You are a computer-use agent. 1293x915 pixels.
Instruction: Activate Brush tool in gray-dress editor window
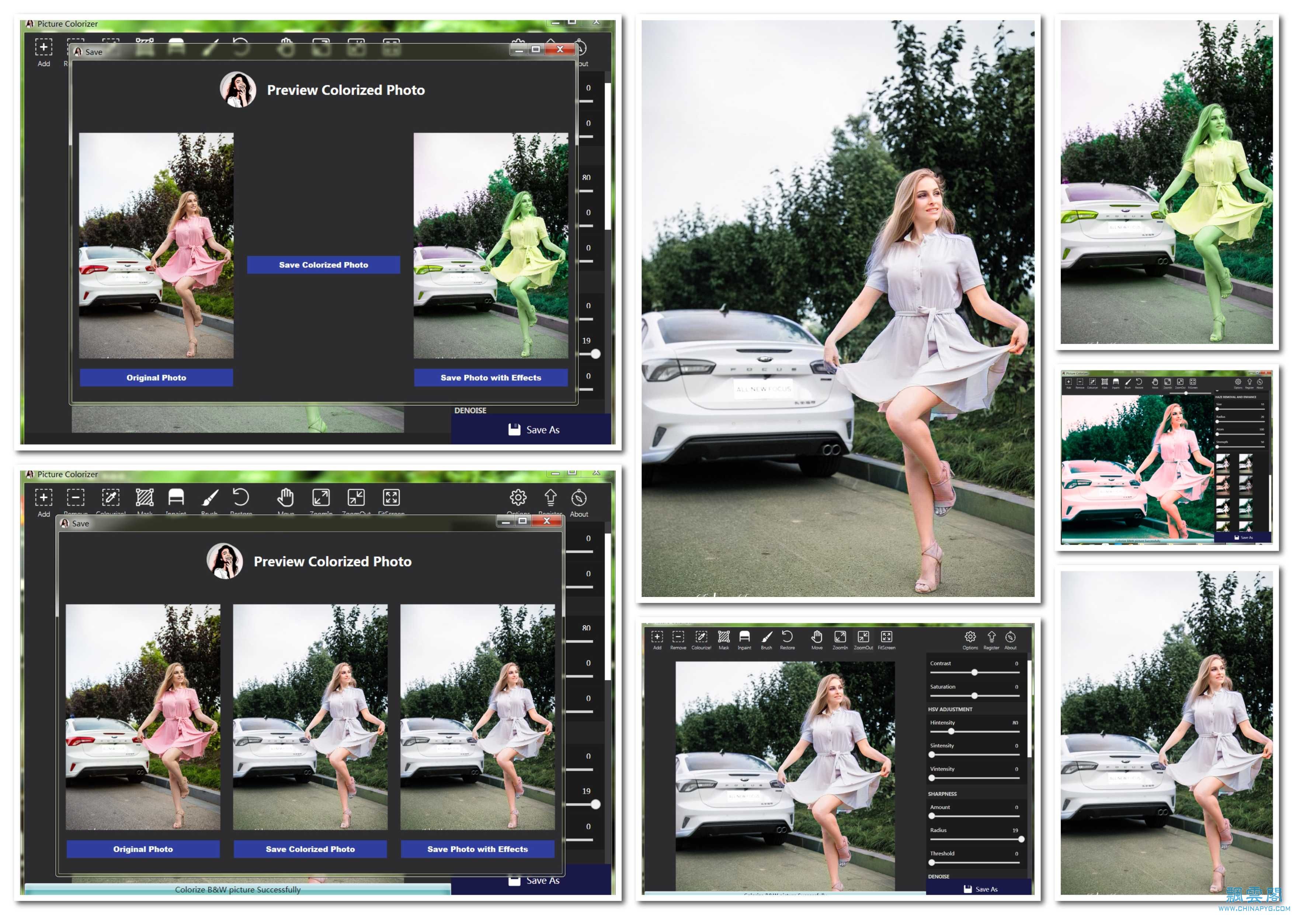pyautogui.click(x=767, y=637)
